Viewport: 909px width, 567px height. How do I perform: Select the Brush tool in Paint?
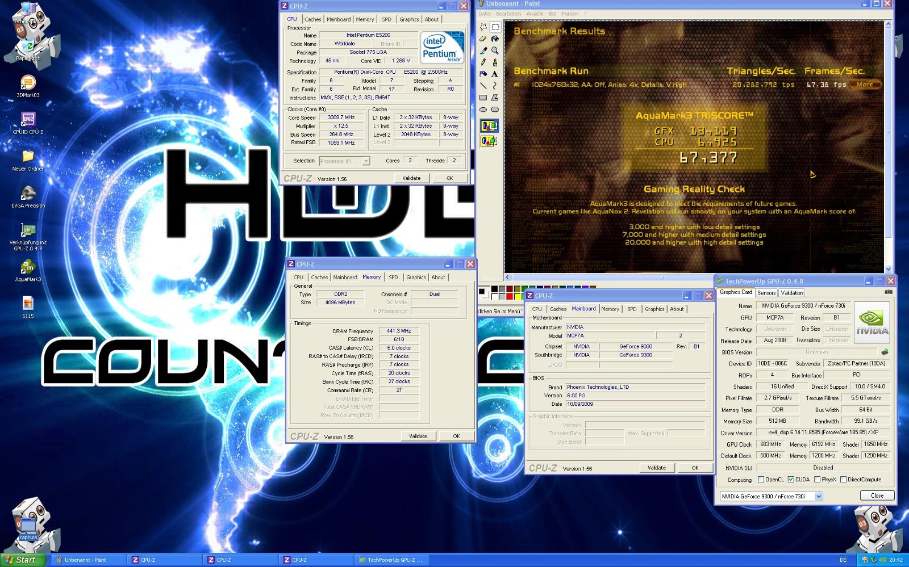click(x=495, y=62)
